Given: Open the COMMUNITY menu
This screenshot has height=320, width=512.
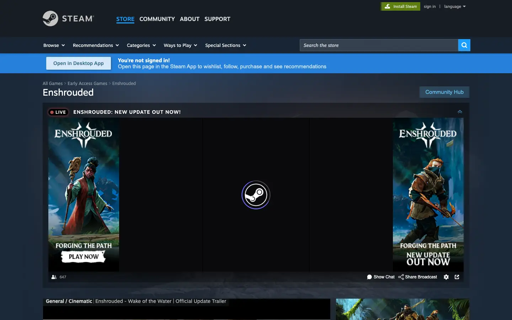Looking at the screenshot, I should point(157,19).
